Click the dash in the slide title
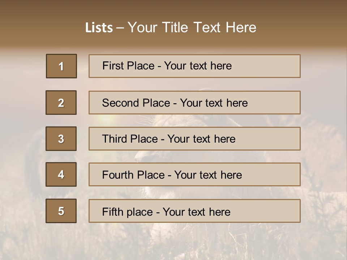347x260 pixels. [120, 28]
